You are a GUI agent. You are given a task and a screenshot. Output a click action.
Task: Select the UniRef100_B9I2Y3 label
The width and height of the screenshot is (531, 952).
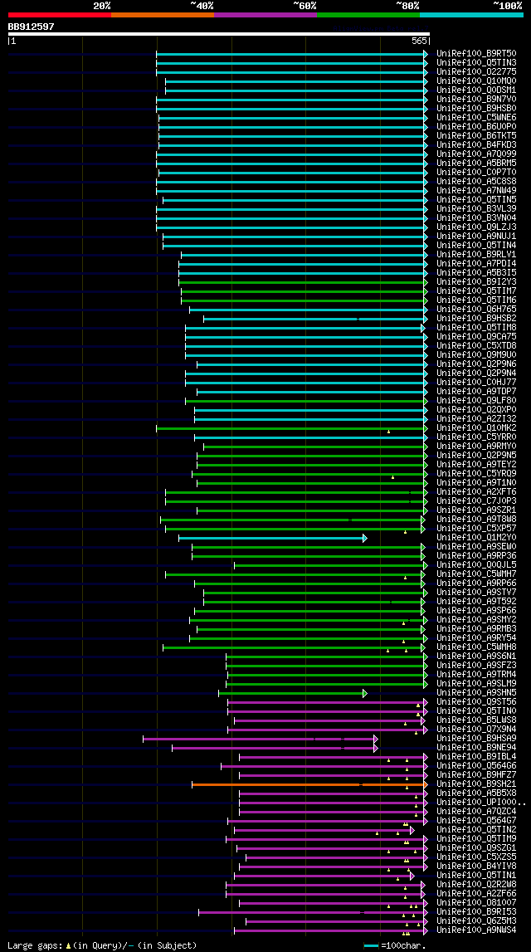(476, 282)
